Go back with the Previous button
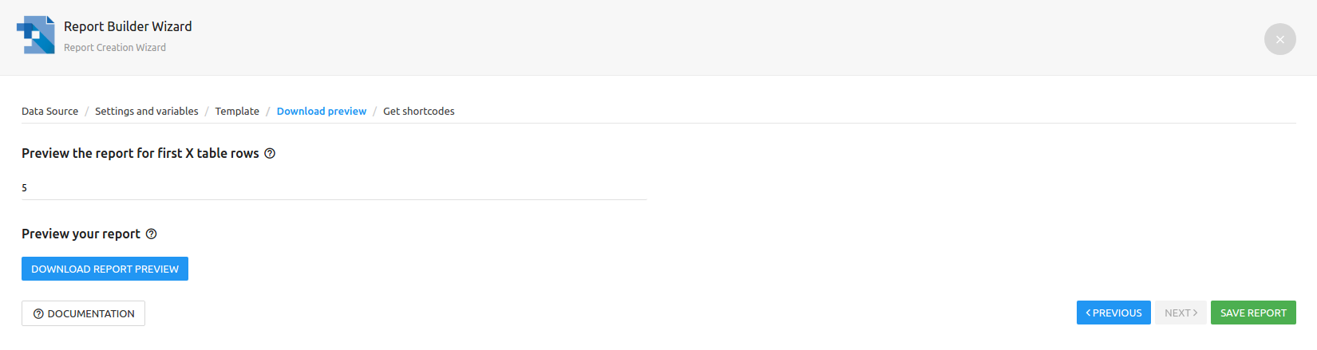The width and height of the screenshot is (1317, 350). click(1113, 313)
